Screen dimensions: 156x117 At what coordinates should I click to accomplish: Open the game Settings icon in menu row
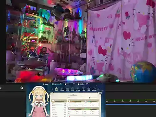94,89
